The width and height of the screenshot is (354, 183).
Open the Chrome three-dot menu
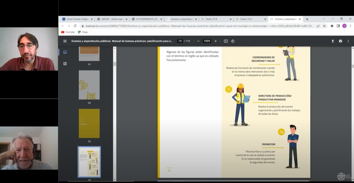(350, 26)
